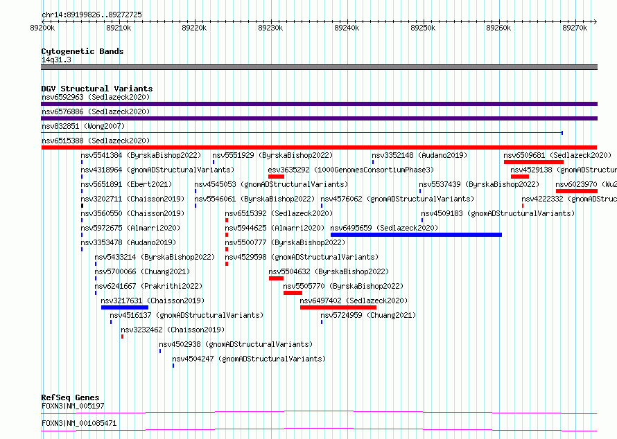Click the red bar below nsv4529138

[520, 177]
